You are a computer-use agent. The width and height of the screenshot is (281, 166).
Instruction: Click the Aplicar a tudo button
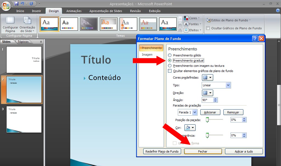pyautogui.click(x=244, y=151)
